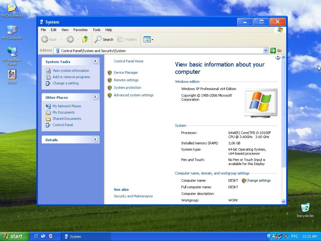Minimize the System window
This screenshot has height=241, width=321.
coord(245,22)
